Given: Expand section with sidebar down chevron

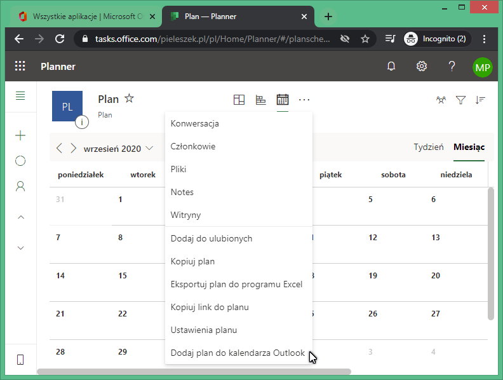Looking at the screenshot, I should point(21,248).
